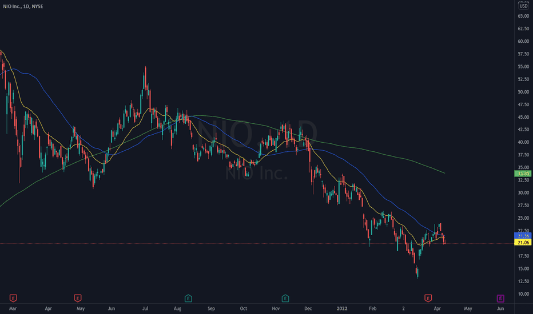533x314 pixels.
Task: Click the Nov label on the time axis
Action: point(276,308)
